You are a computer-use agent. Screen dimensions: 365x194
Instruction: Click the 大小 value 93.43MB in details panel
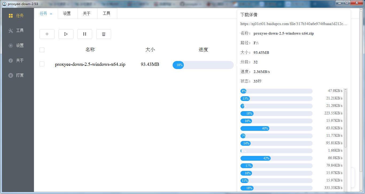pos(261,52)
